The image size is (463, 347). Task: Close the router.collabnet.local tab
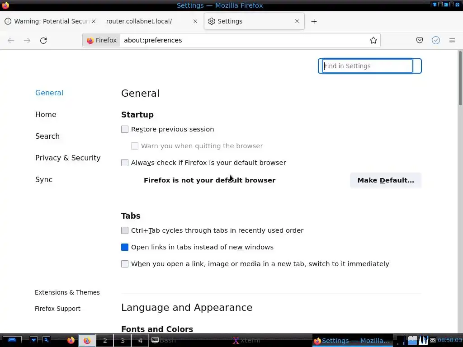click(195, 21)
